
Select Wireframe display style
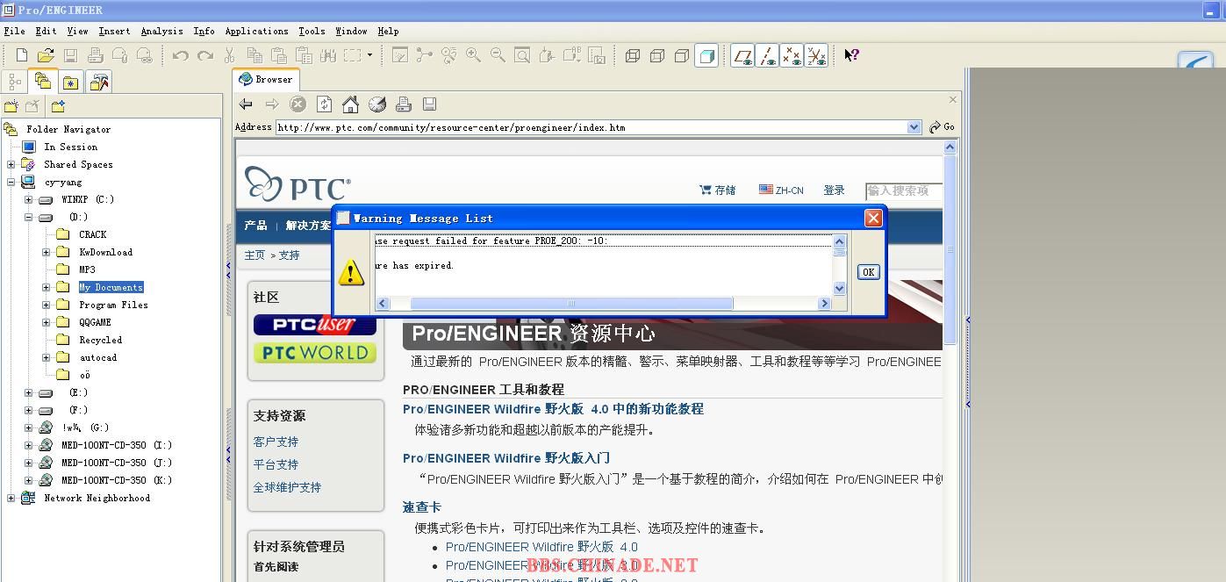pos(633,56)
